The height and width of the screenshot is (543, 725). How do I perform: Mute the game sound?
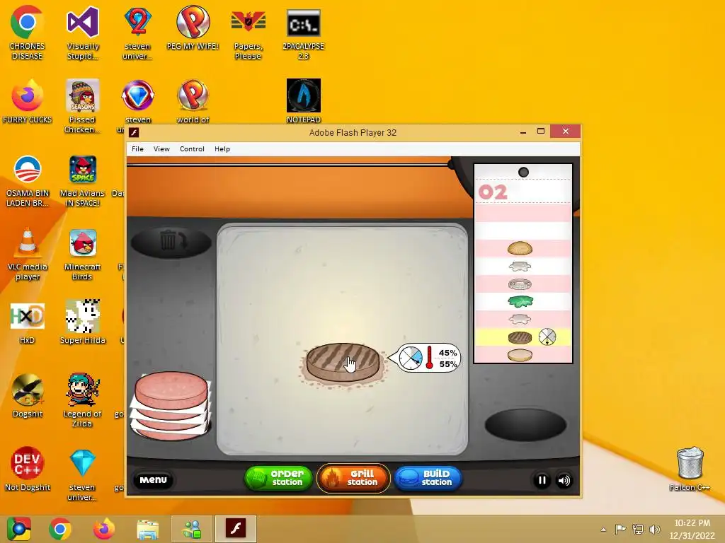click(x=564, y=480)
